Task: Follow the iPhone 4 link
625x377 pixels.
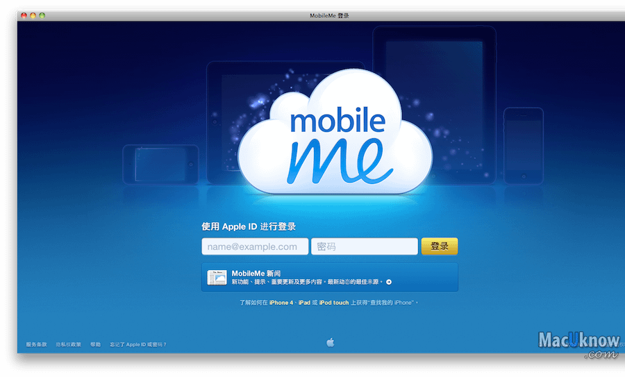Action: click(281, 303)
